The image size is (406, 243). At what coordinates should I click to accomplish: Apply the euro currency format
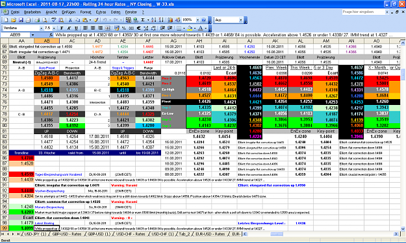(x=138, y=28)
